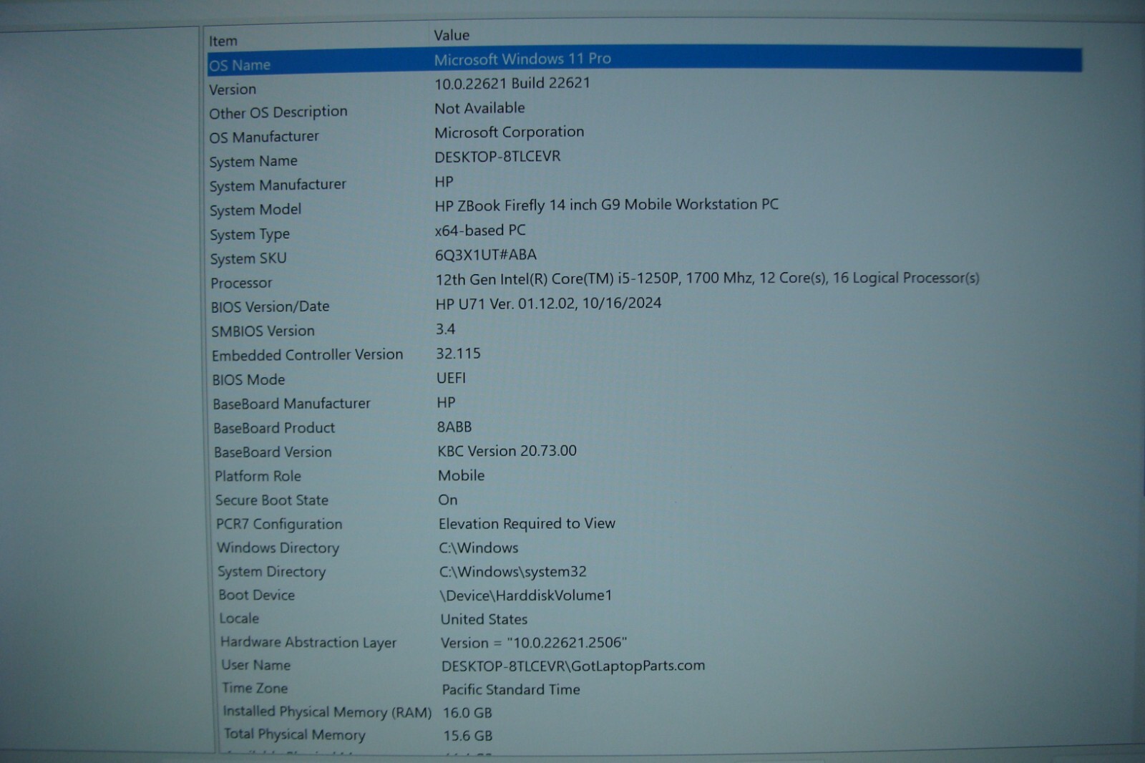Select the BaseBoard Product row

[x=274, y=428]
